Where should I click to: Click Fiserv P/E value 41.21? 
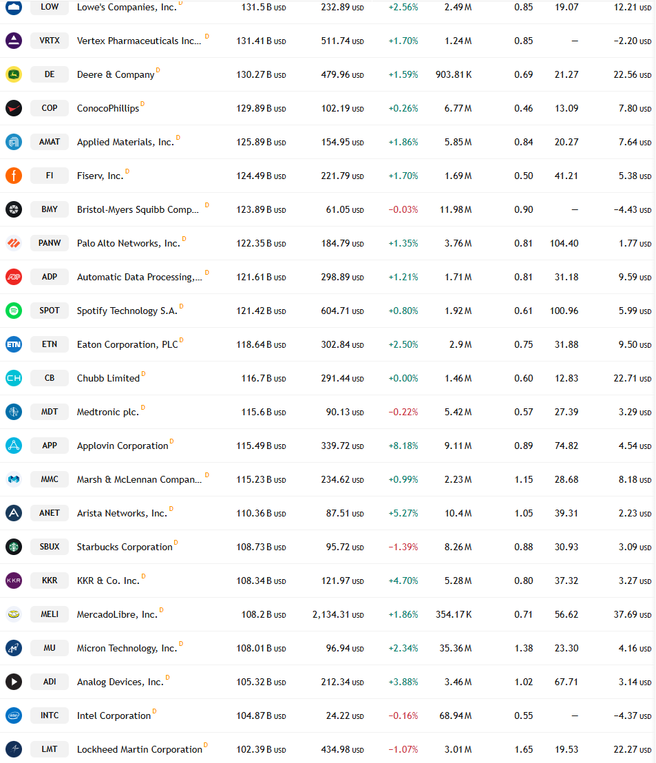point(567,176)
